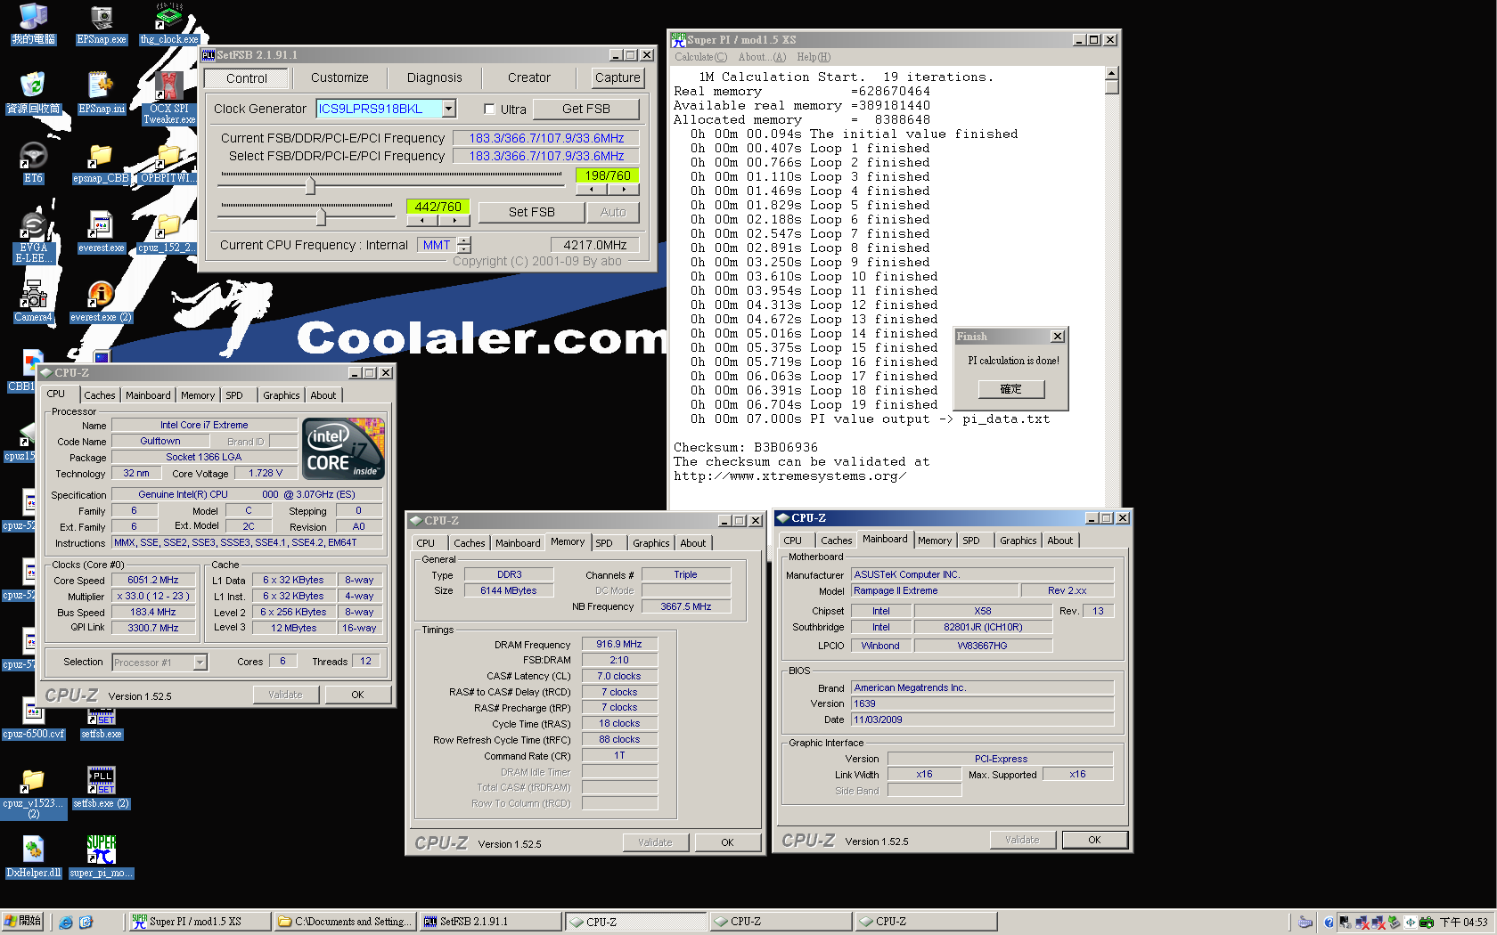Open Calculate menu in Super PI
Image resolution: width=1497 pixels, height=935 pixels.
click(700, 57)
